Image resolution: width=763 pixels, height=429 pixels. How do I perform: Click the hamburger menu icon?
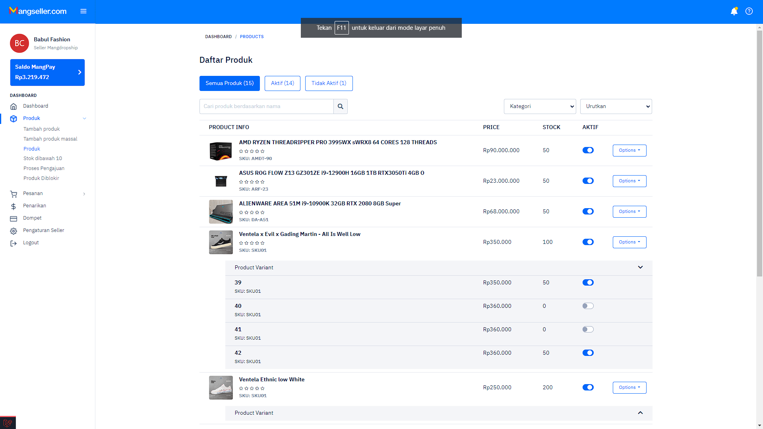pyautogui.click(x=83, y=11)
